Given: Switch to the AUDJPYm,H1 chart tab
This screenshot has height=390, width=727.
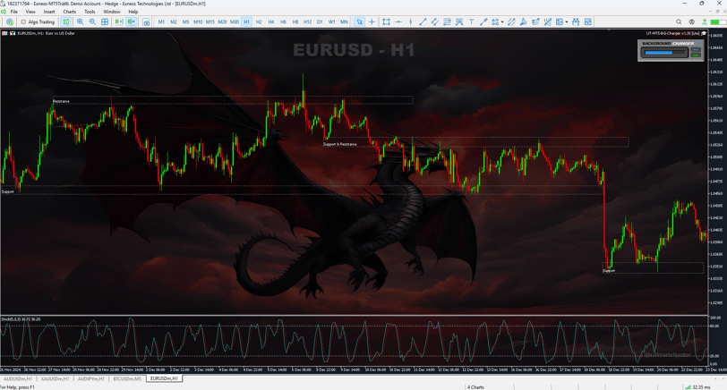Looking at the screenshot, I should point(91,379).
